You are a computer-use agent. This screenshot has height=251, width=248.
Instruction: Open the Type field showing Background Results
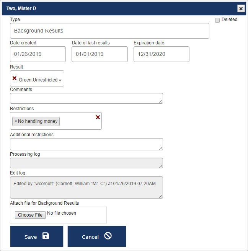pyautogui.click(x=109, y=31)
